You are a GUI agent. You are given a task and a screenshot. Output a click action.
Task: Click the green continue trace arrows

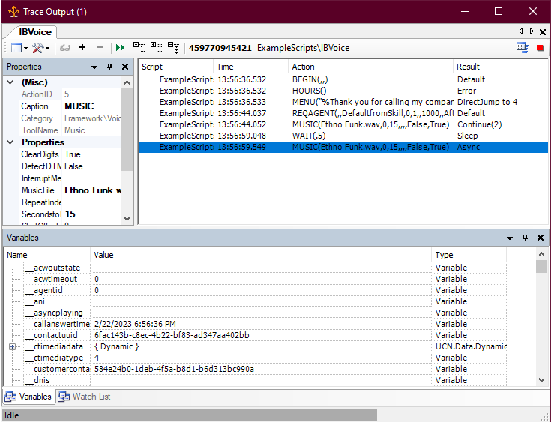120,48
